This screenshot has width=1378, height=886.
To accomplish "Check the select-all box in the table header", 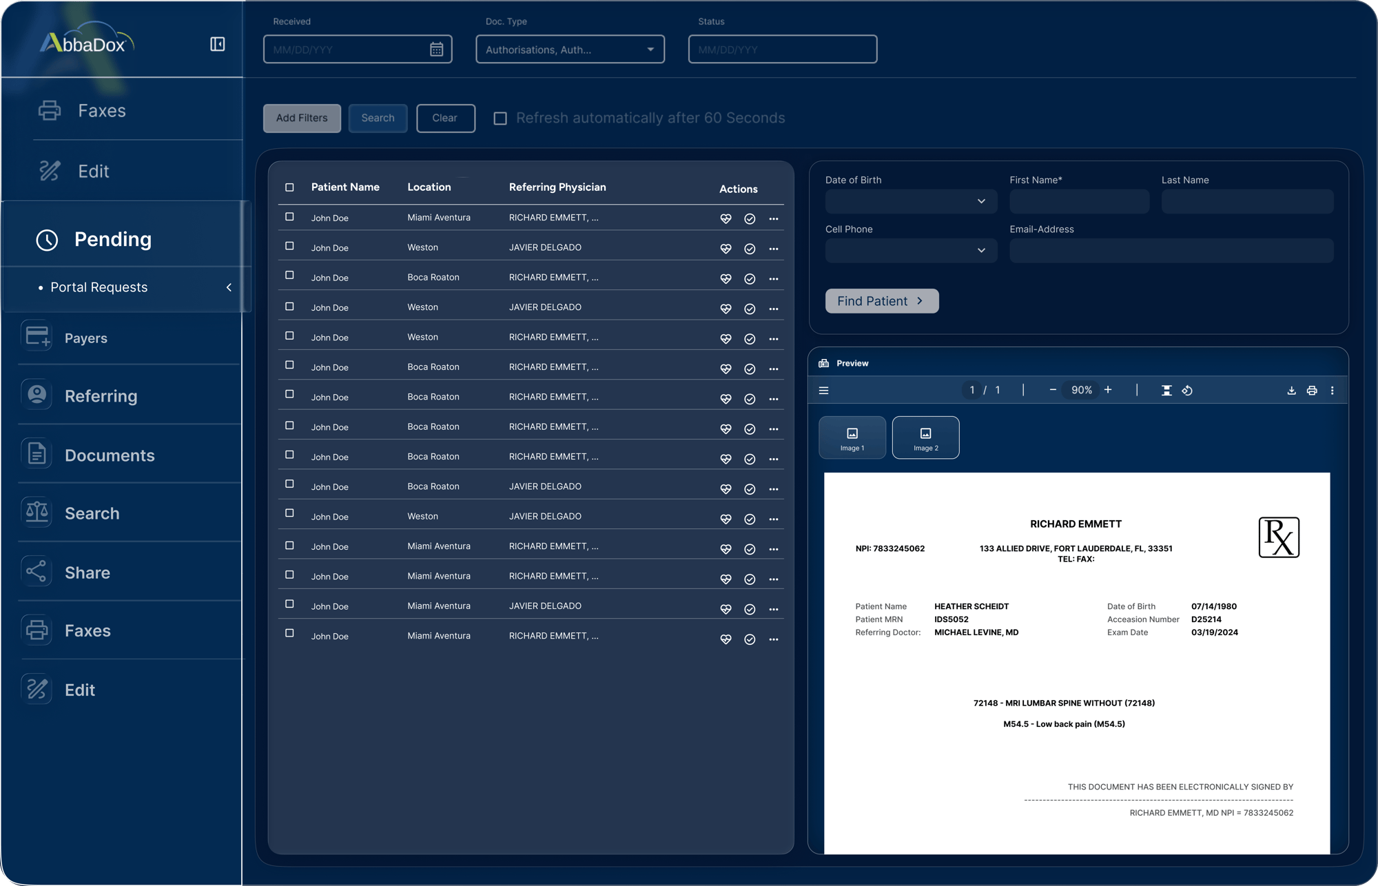I will [x=289, y=187].
